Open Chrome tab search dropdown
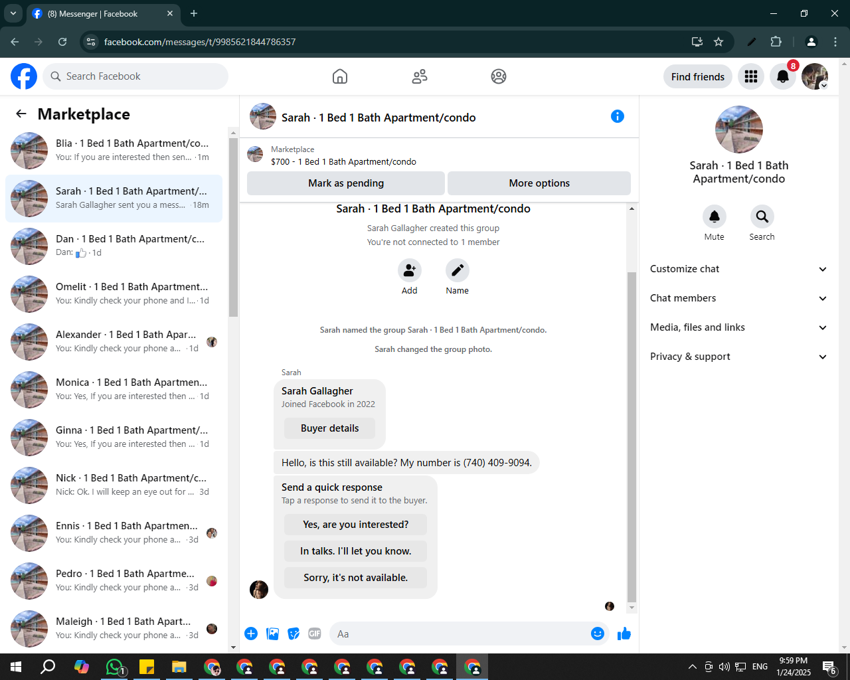The width and height of the screenshot is (850, 680). click(13, 13)
